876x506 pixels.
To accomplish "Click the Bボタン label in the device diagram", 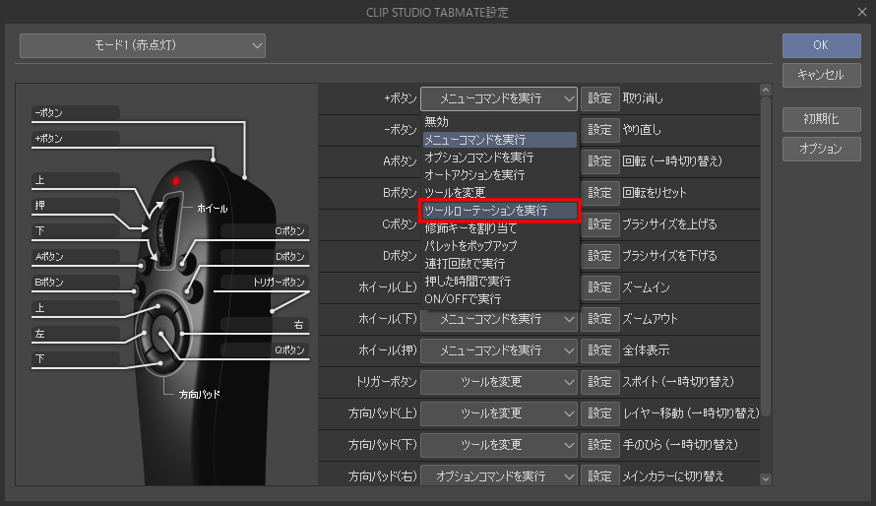I will [x=49, y=283].
